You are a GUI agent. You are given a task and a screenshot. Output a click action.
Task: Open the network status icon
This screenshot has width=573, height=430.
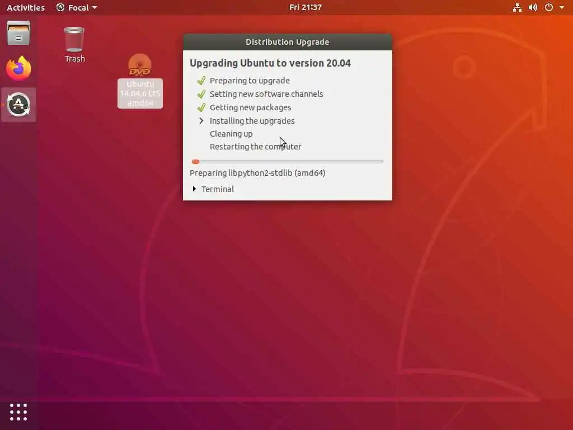[x=517, y=7]
